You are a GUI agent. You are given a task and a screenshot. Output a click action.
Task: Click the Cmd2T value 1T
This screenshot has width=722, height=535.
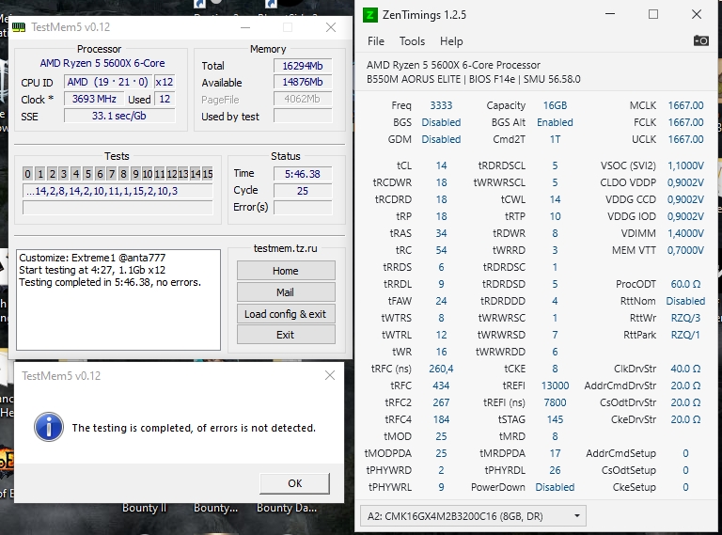pyautogui.click(x=555, y=139)
